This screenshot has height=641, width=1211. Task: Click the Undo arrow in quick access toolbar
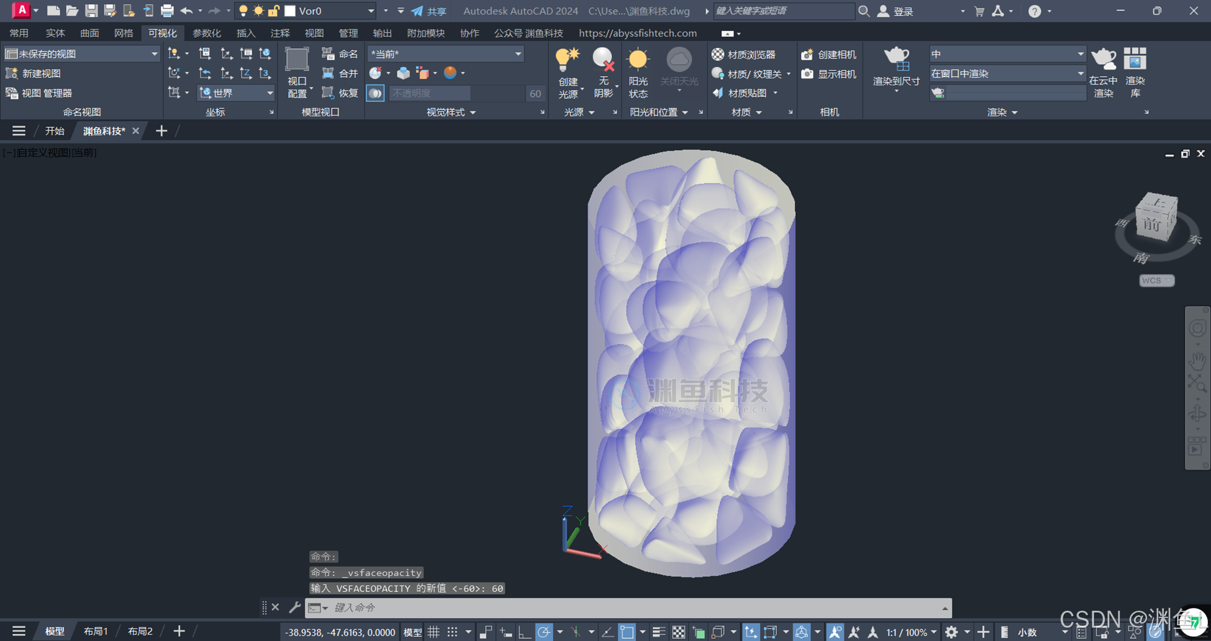pos(186,11)
